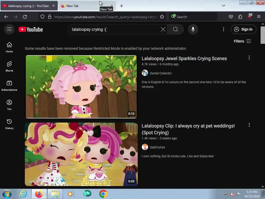265x199 pixels.
Task: Visit Daniel Collector channel name
Action: pyautogui.click(x=161, y=73)
